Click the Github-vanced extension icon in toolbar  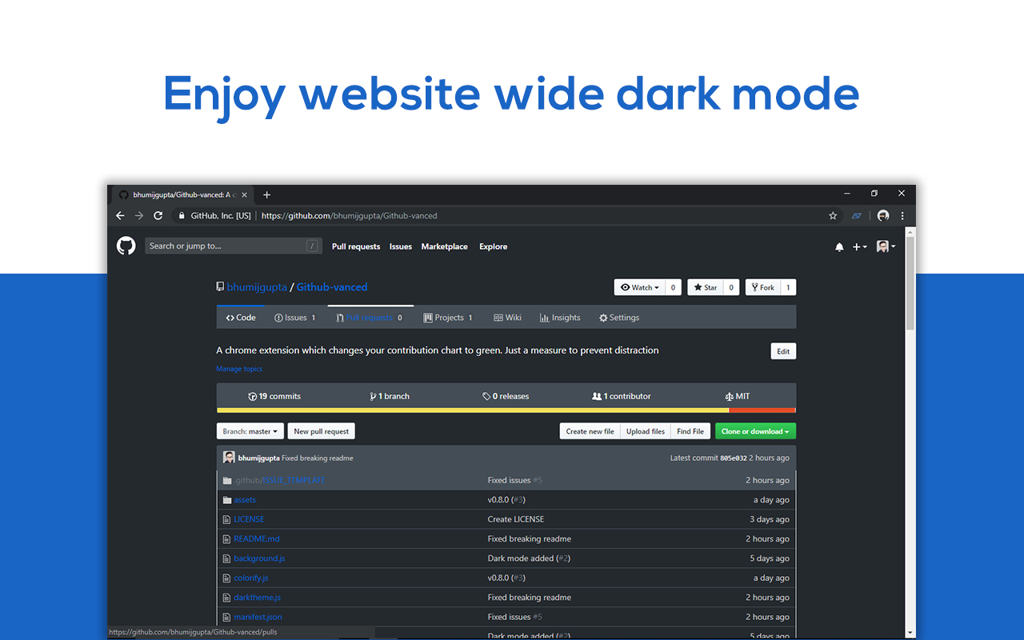click(x=857, y=215)
